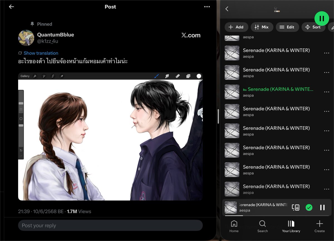
Task: Click the mini-player album cover
Action: pyautogui.click(x=231, y=207)
